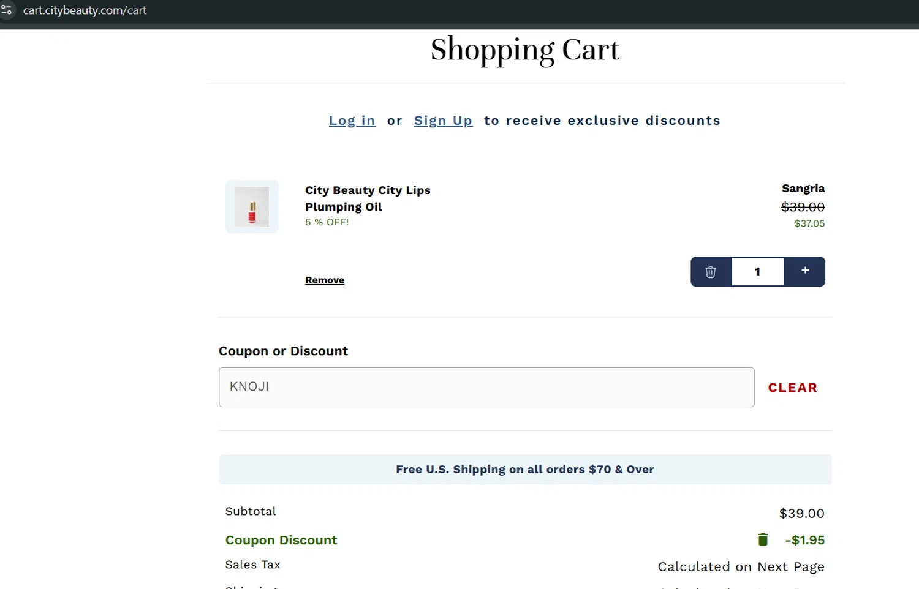The width and height of the screenshot is (919, 589).
Task: Increase quantity with the plus button
Action: coord(805,271)
